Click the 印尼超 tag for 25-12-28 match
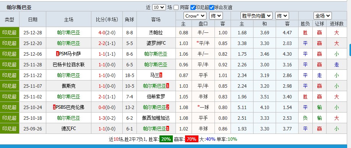The width and height of the screenshot is (351, 148). [x=10, y=32]
